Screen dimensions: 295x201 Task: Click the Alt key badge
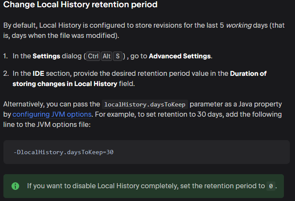click(107, 56)
